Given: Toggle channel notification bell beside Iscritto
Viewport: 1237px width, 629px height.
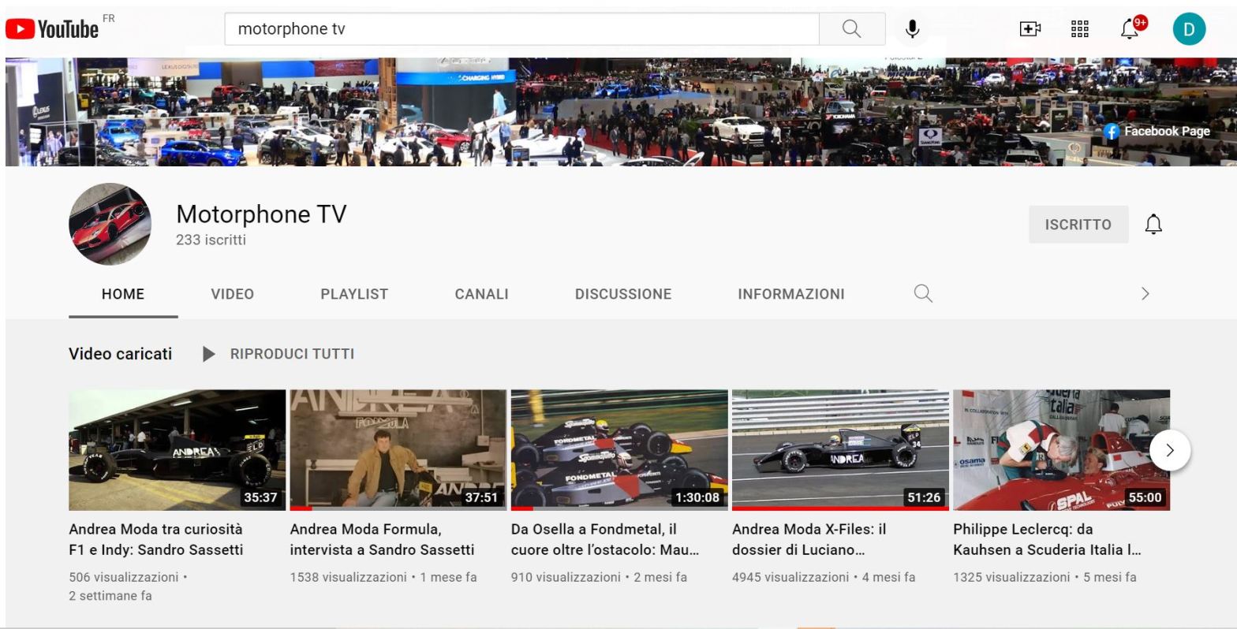Looking at the screenshot, I should click(x=1153, y=225).
